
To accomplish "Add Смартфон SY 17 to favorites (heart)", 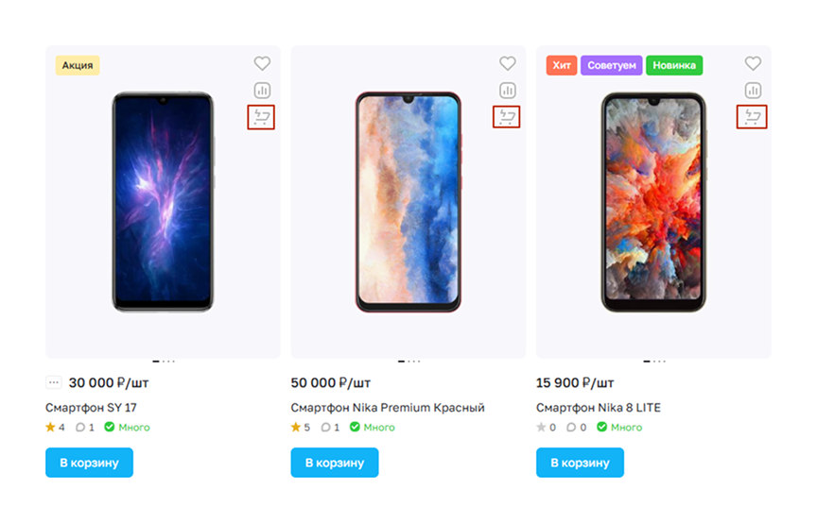I will pos(262,63).
